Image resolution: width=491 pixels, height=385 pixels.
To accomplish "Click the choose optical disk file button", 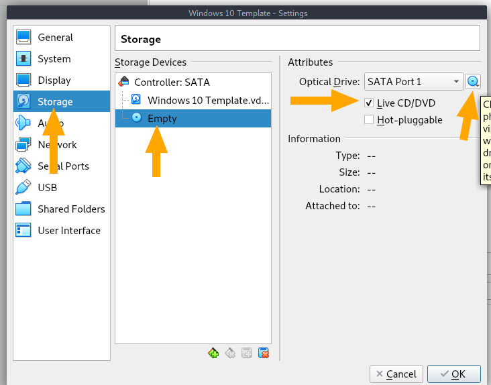I will 473,82.
